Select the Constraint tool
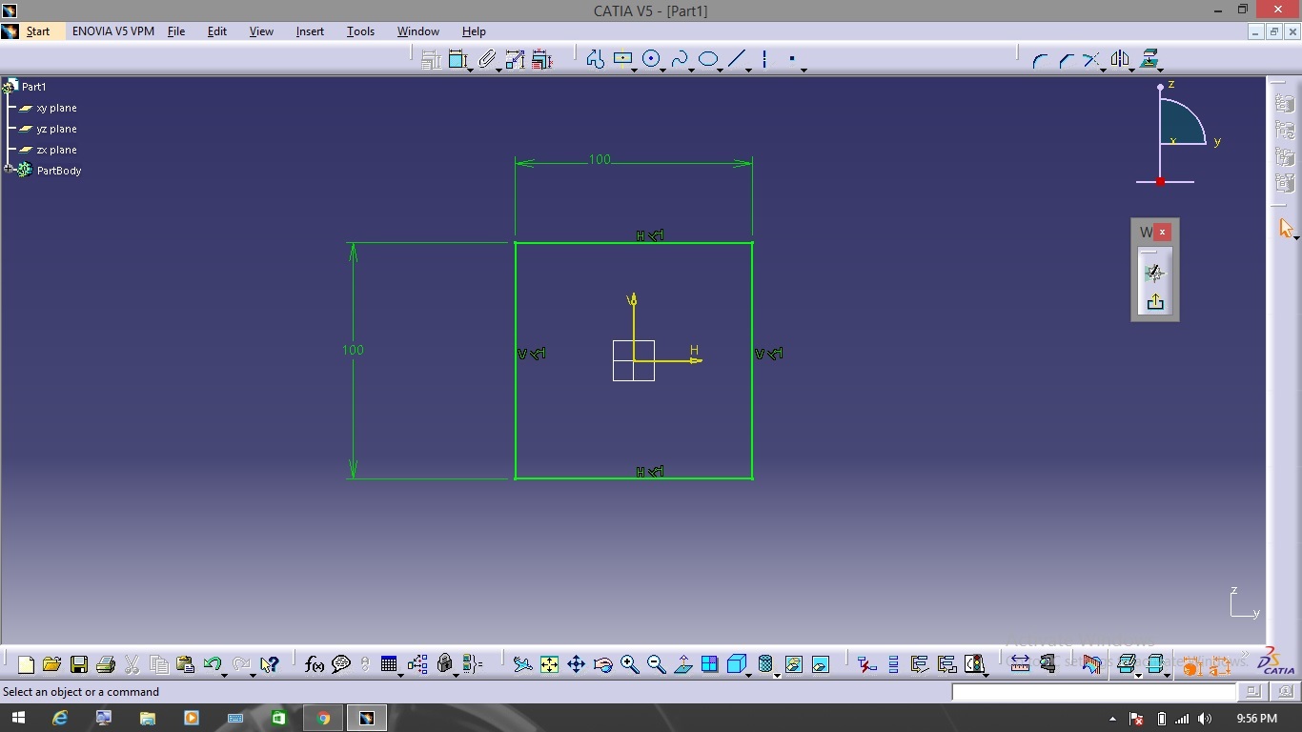The height and width of the screenshot is (732, 1302). click(x=458, y=59)
